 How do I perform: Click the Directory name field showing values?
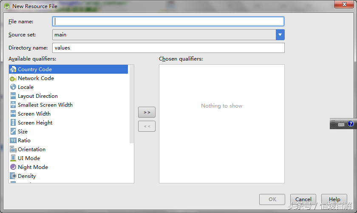(x=168, y=48)
